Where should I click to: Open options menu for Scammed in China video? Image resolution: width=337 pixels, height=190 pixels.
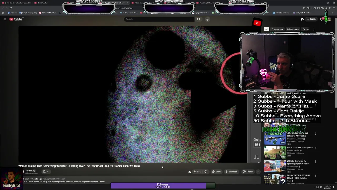coord(315,161)
